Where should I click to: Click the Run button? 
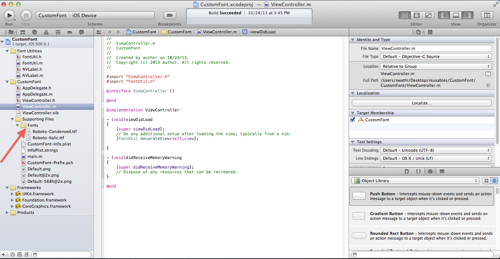[x=9, y=15]
